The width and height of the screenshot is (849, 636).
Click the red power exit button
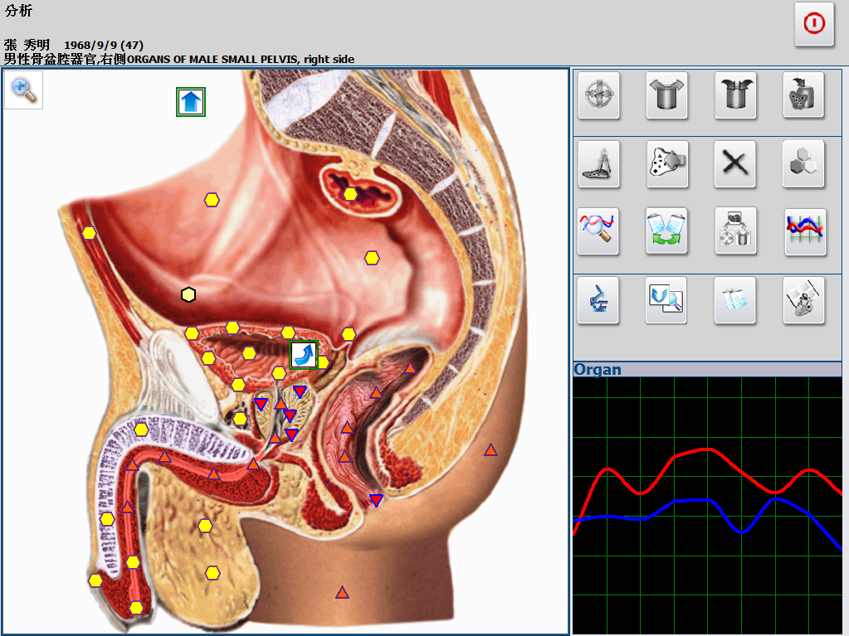coord(813,24)
